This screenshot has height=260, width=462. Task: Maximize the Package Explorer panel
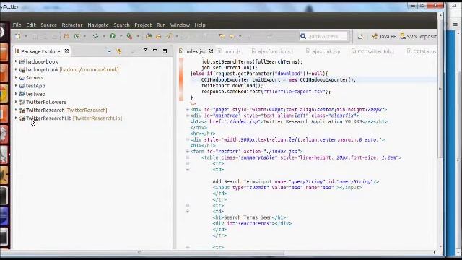click(x=165, y=51)
